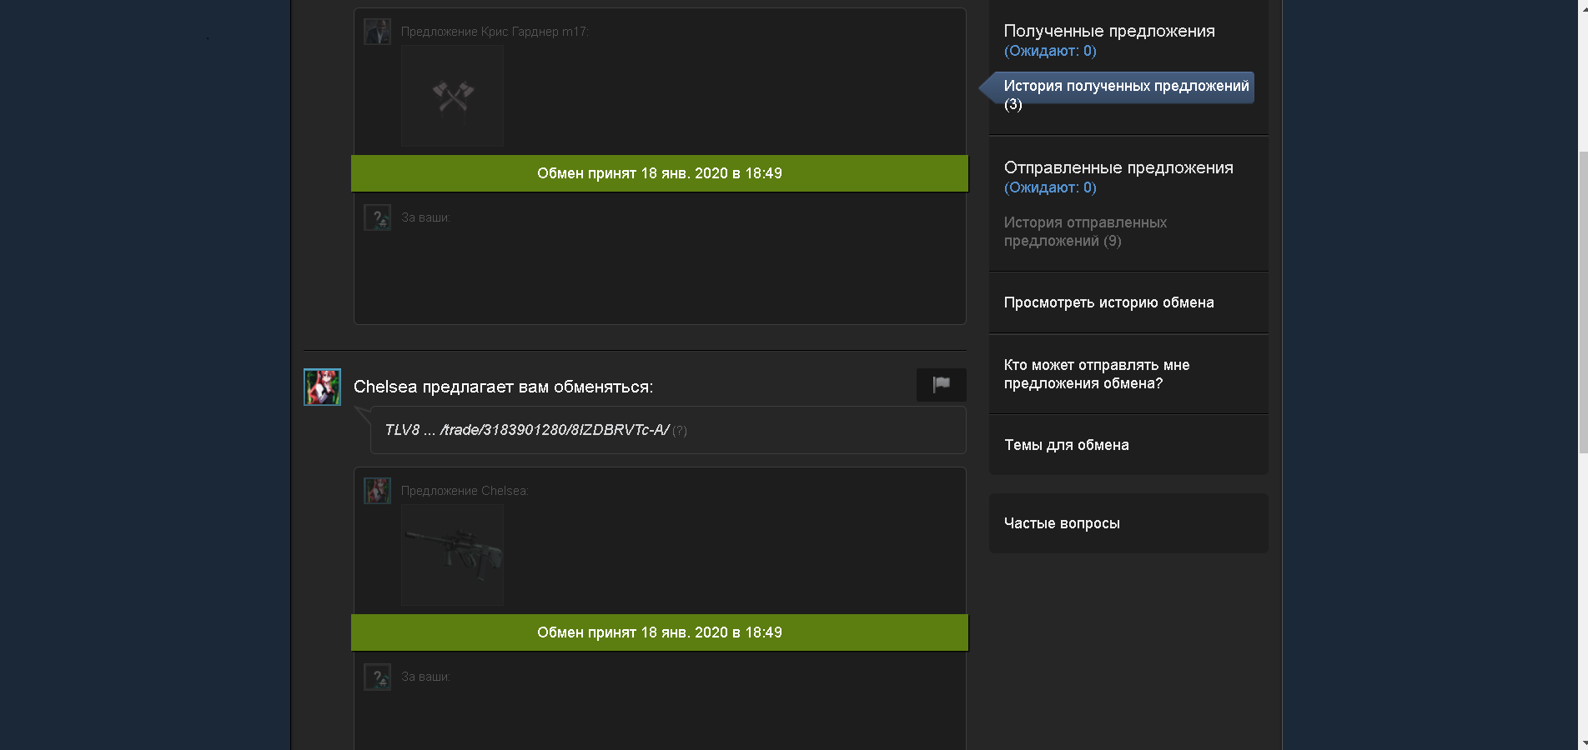
Task: Select 'История полученных предложений' tab
Action: click(1126, 86)
